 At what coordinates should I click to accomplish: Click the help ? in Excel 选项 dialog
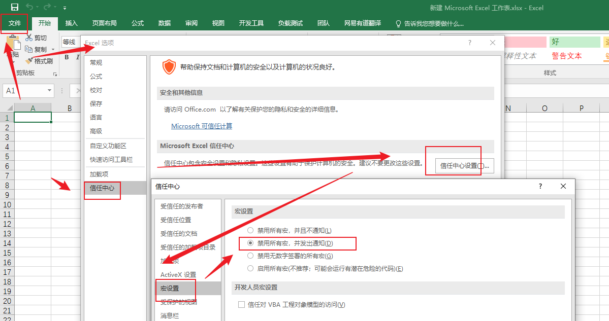pos(469,43)
